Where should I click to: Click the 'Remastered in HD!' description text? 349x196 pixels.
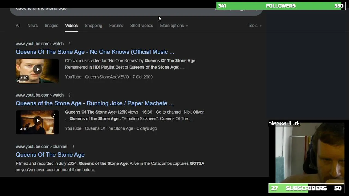(x=83, y=67)
